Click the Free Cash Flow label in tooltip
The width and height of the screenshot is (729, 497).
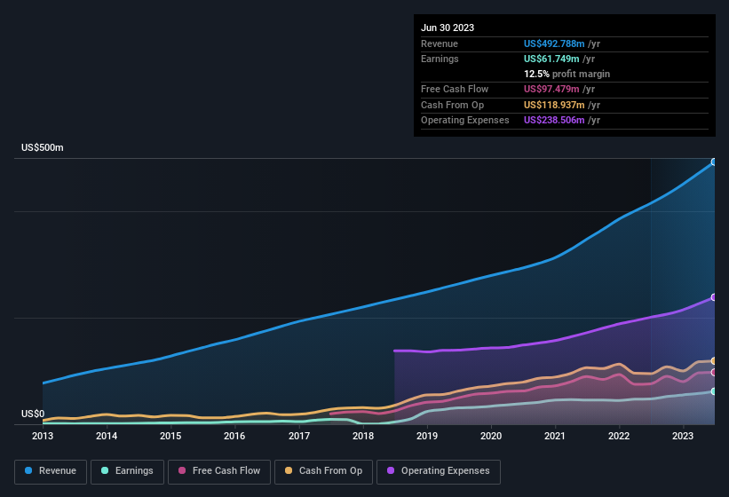(455, 89)
